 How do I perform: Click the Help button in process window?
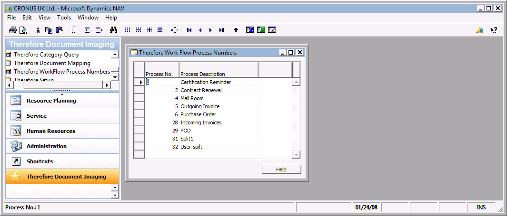point(281,169)
